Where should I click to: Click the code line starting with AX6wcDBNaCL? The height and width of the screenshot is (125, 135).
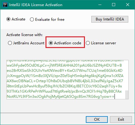pyautogui.click(x=65, y=81)
